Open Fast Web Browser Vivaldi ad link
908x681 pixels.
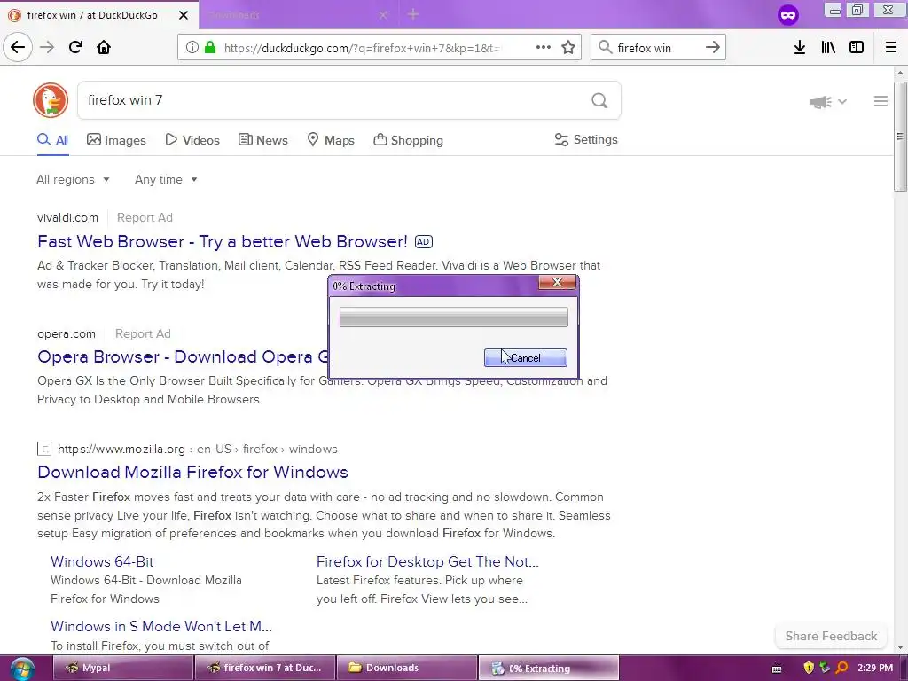(223, 241)
